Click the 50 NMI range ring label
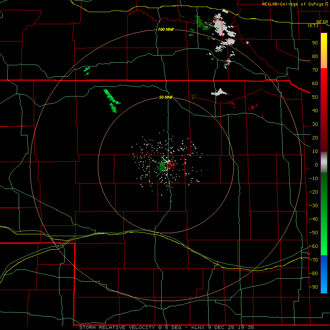The height and width of the screenshot is (330, 330). click(166, 97)
